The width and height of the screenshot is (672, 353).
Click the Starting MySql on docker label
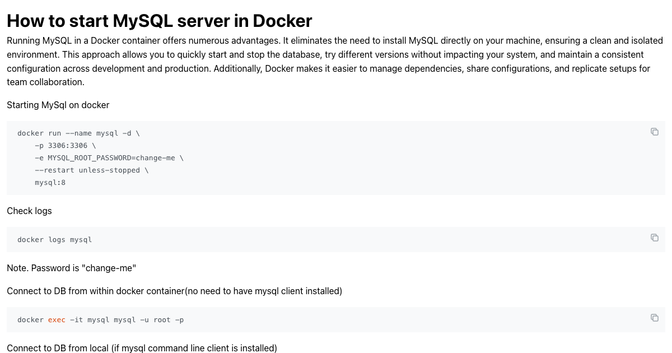58,105
